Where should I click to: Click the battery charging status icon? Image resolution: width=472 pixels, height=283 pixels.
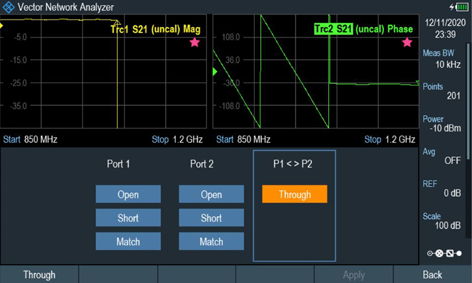459,7
